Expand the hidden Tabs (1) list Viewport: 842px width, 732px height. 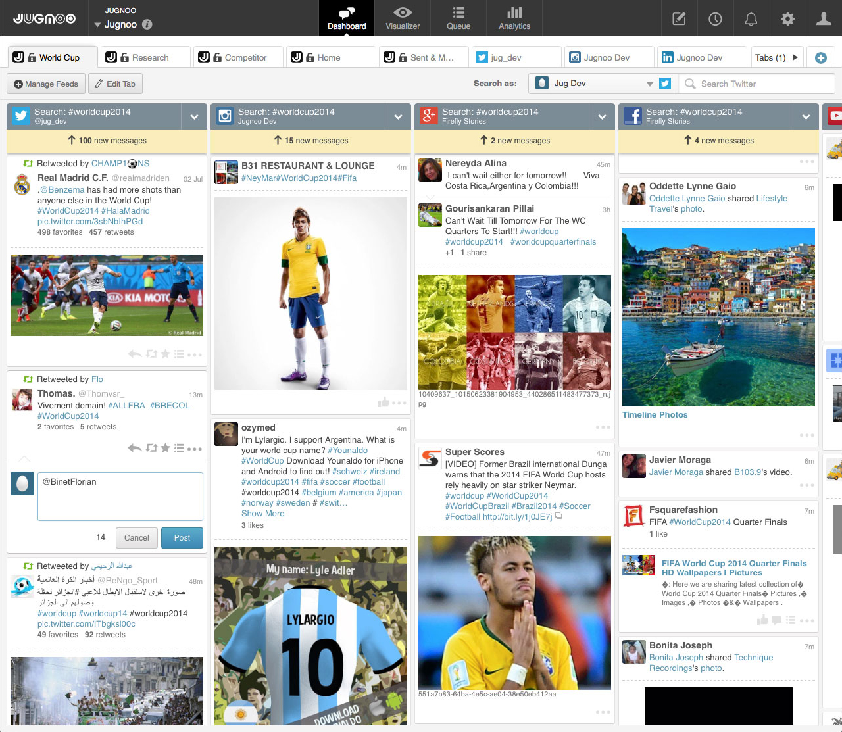pyautogui.click(x=777, y=57)
